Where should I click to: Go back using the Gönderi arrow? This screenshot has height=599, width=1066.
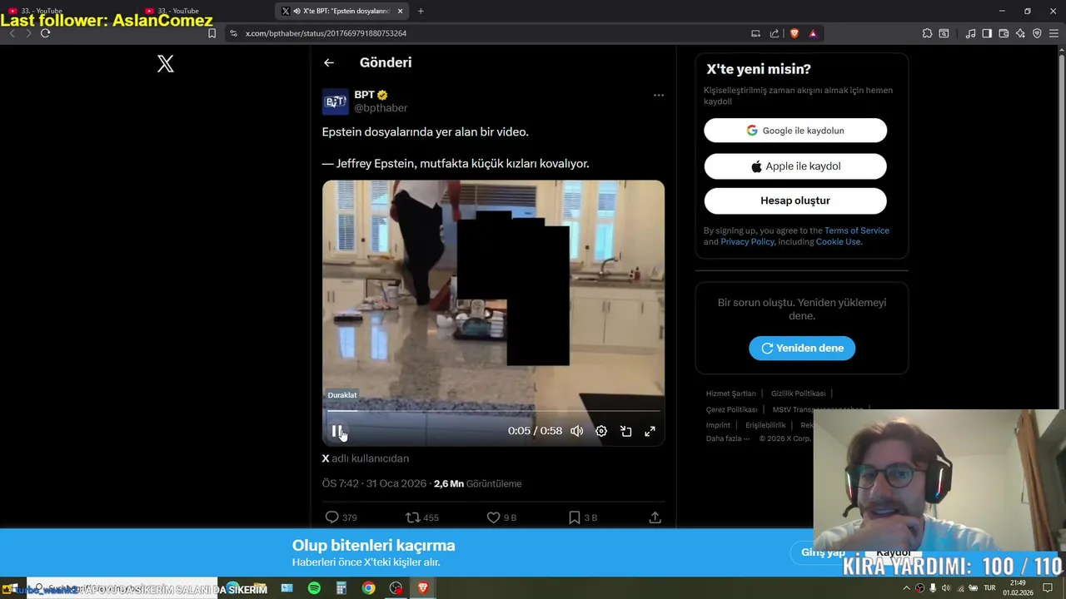pyautogui.click(x=329, y=62)
